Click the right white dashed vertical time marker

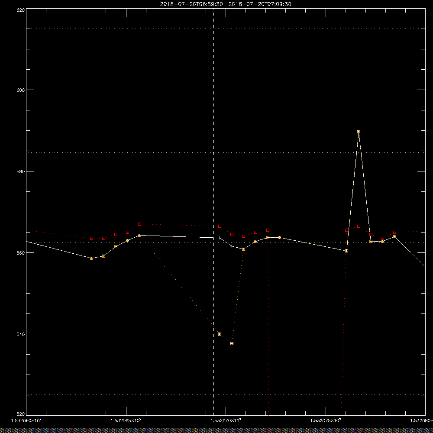tap(238, 212)
